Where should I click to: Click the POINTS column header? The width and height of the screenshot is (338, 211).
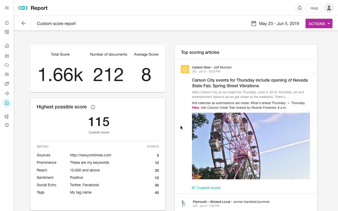[x=153, y=146]
